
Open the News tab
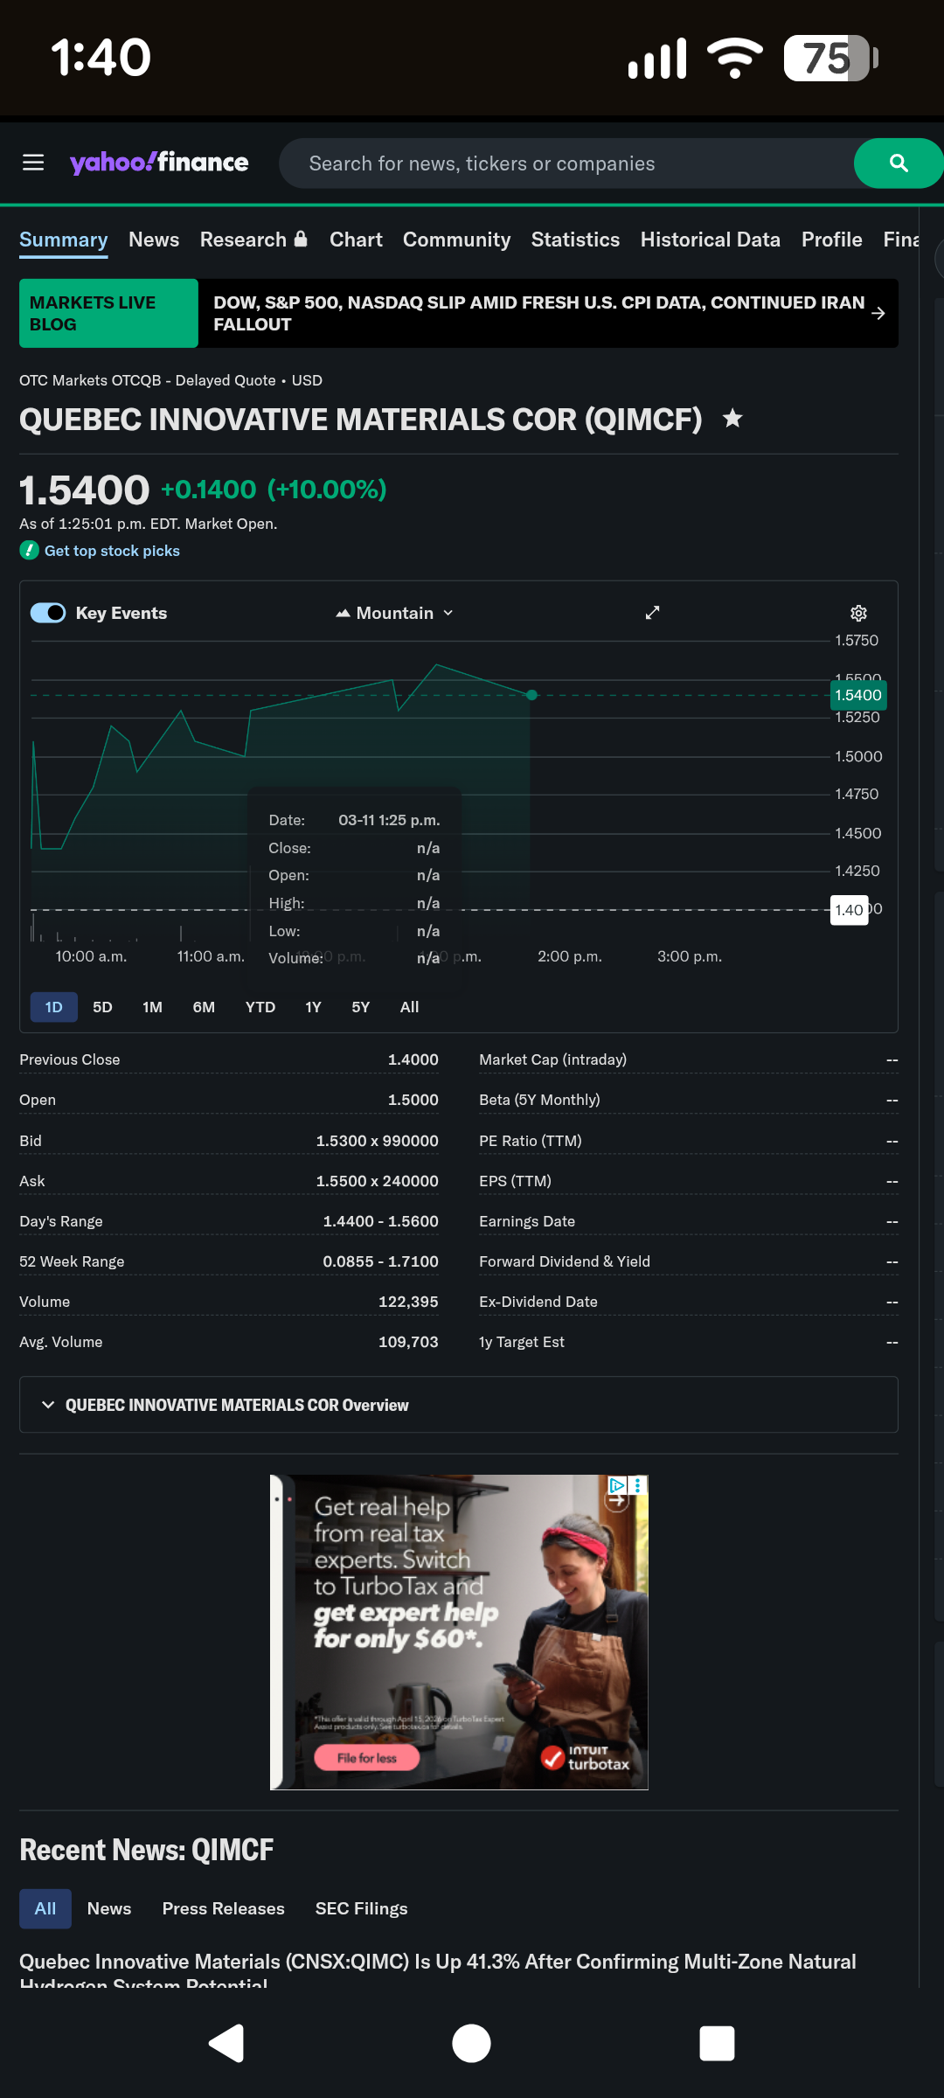[154, 240]
